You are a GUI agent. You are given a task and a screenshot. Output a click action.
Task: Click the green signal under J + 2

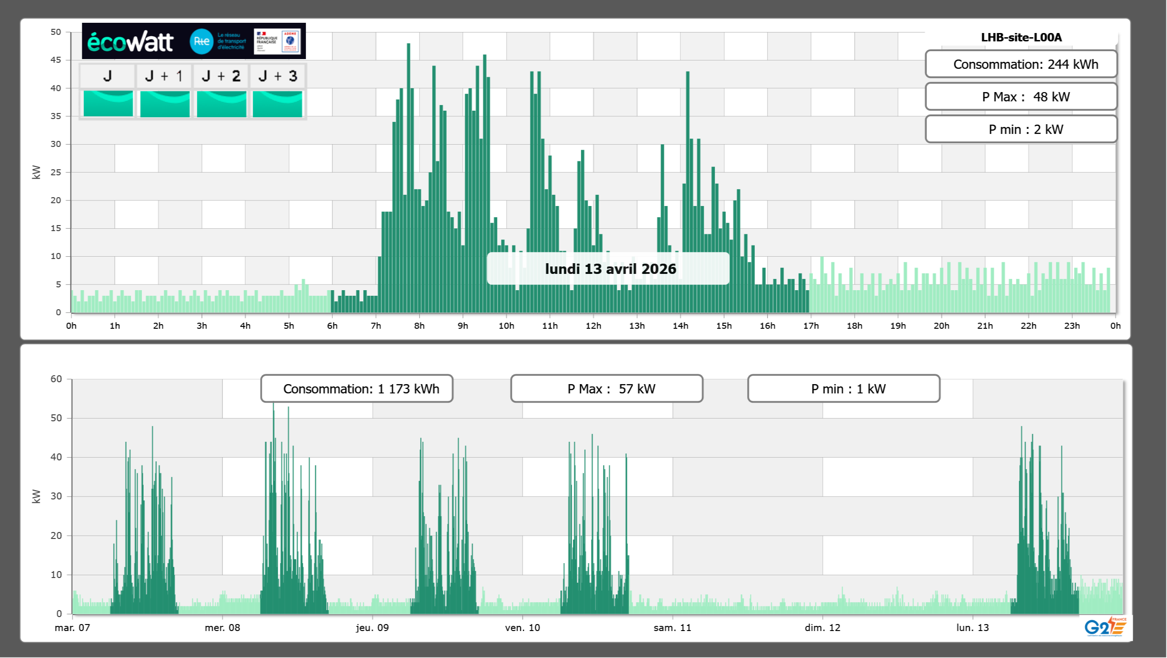[221, 104]
